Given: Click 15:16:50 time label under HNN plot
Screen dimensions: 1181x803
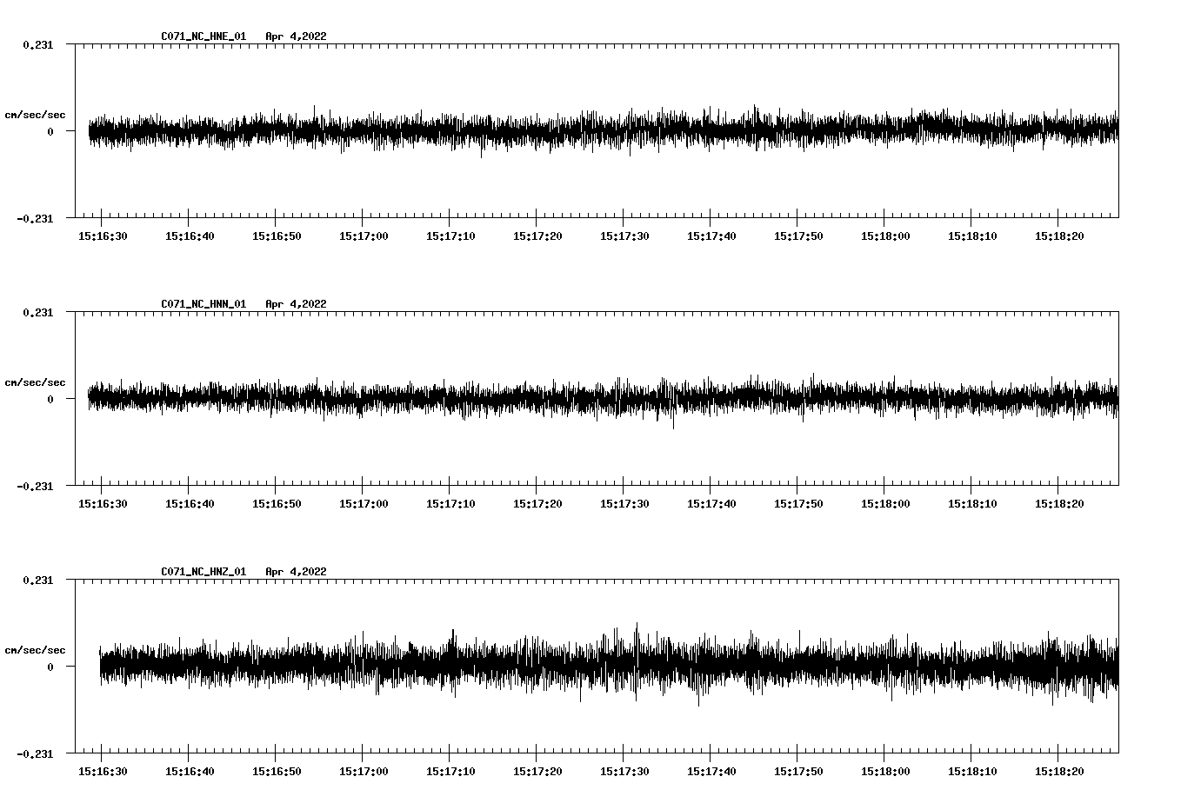Looking at the screenshot, I should [277, 504].
